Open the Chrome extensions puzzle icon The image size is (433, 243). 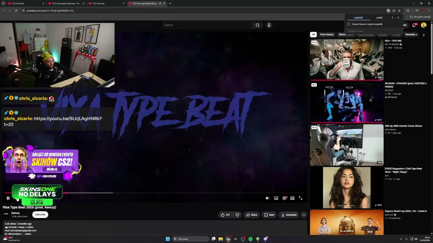[408, 10]
